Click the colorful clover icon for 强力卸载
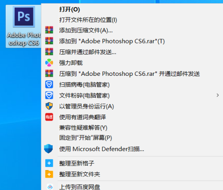Screen dimensions: 223x190 (49, 62)
